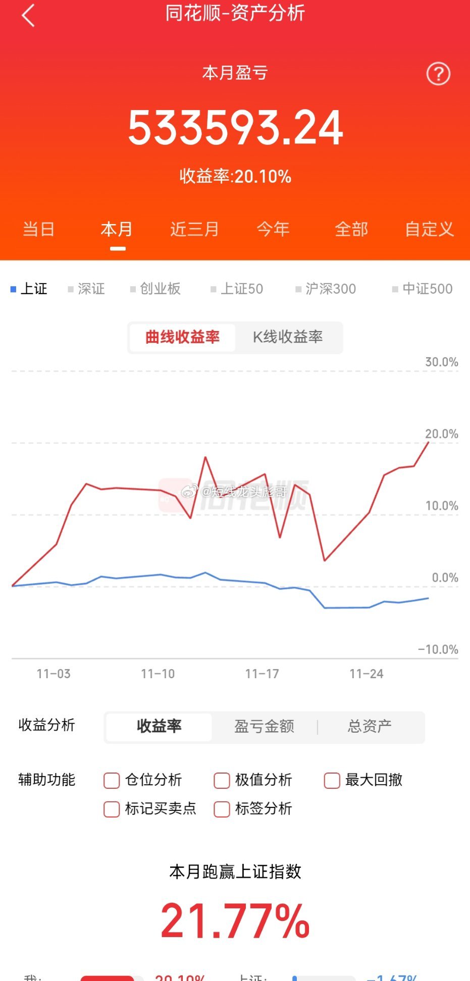Enable the 标记买卖点 checkbox
470x981 pixels.
click(111, 809)
